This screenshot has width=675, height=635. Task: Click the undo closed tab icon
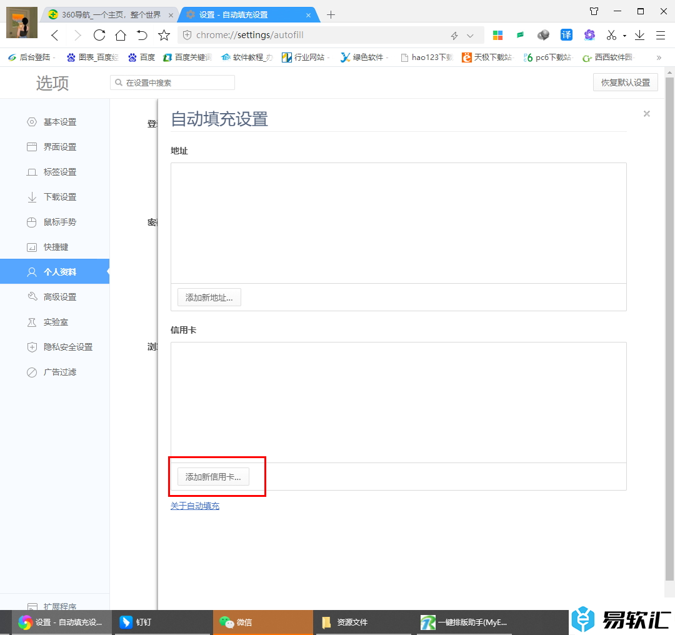click(x=142, y=35)
